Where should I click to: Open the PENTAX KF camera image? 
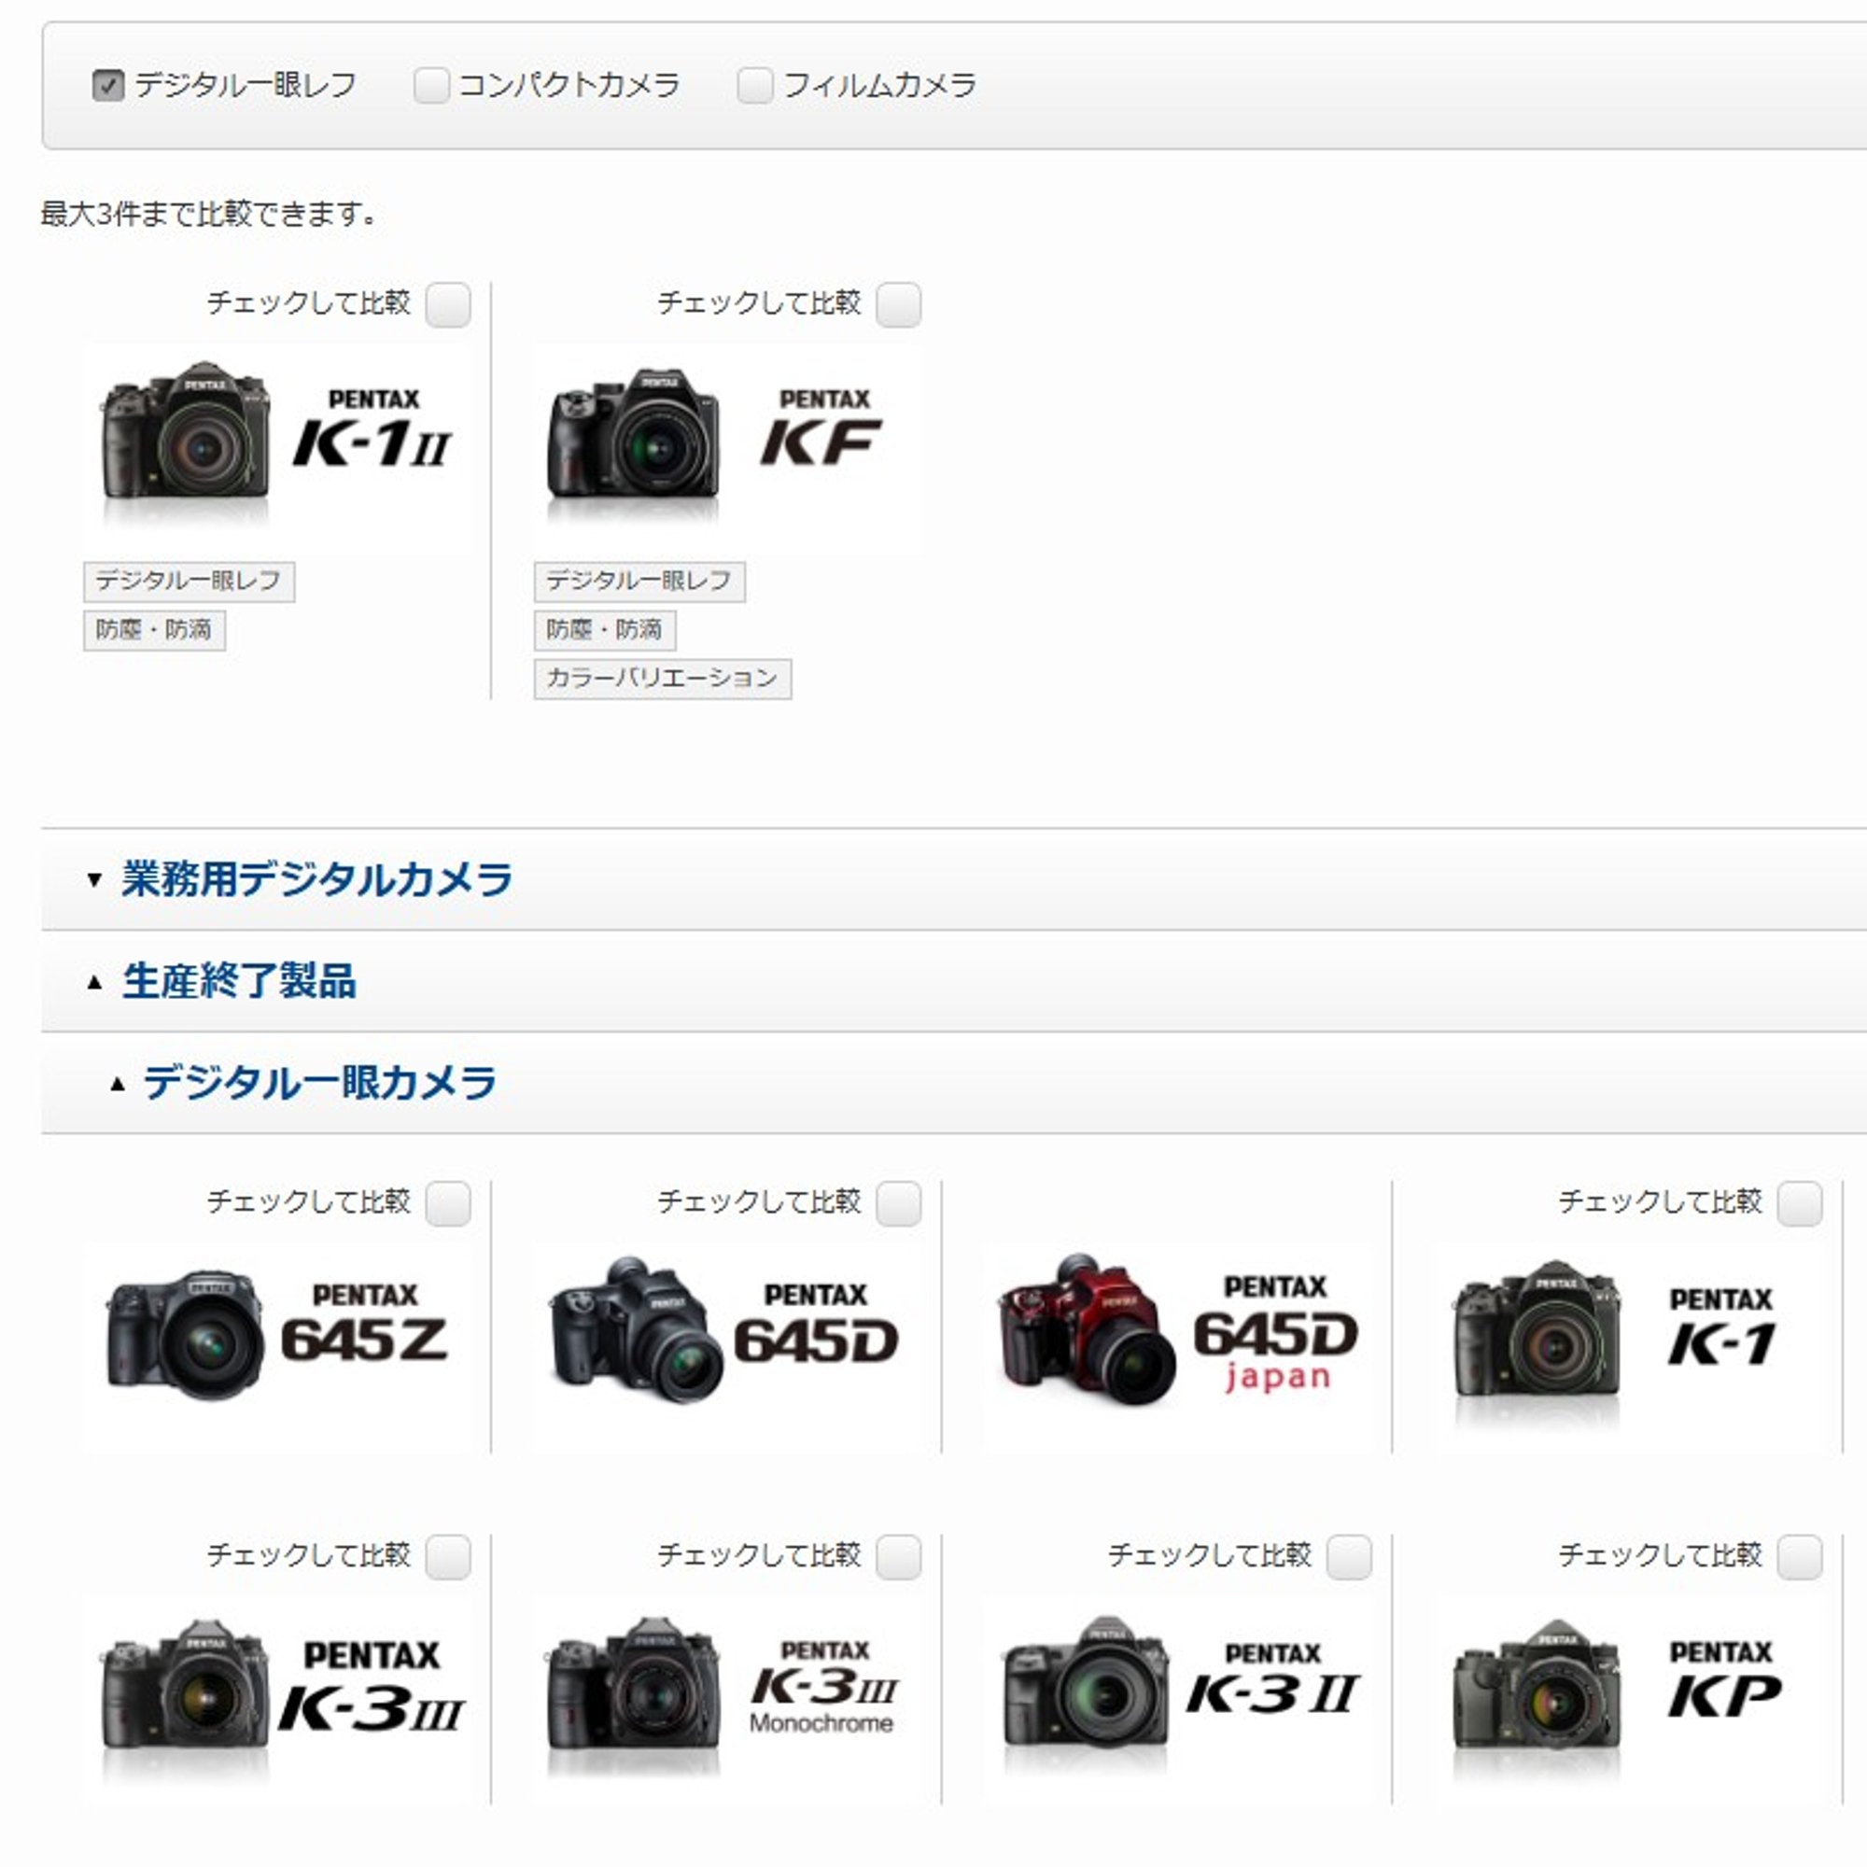633,433
